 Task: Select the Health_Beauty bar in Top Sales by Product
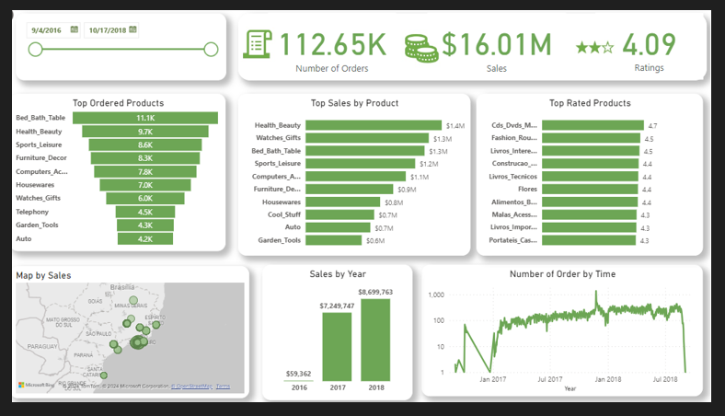373,125
